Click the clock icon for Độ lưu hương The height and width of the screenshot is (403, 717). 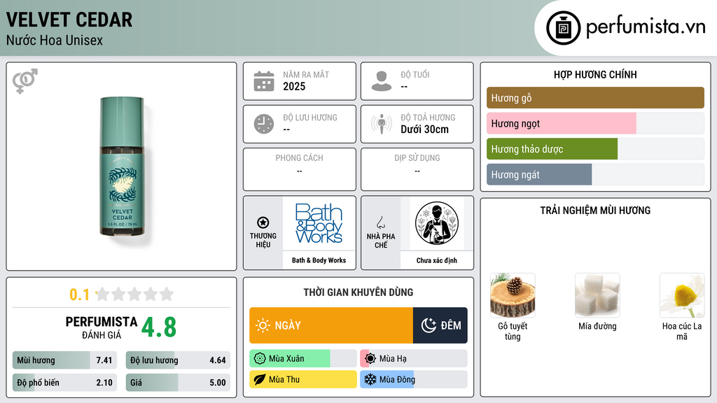point(264,124)
